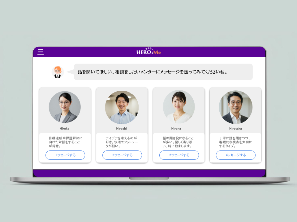Click the Hiroshi name label
The image size is (297, 222).
point(122,129)
